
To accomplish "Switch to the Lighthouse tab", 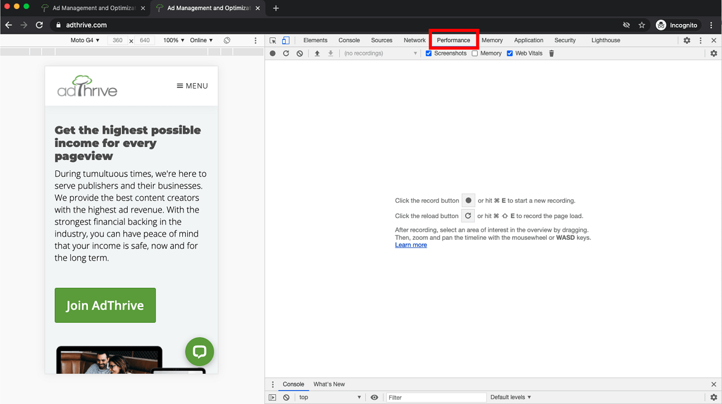I will (606, 40).
